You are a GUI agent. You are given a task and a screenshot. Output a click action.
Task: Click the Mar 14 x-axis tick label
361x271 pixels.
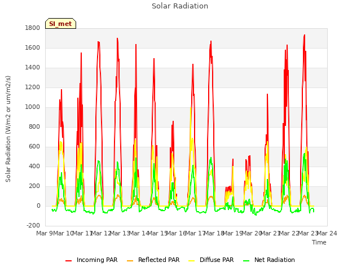(139, 233)
